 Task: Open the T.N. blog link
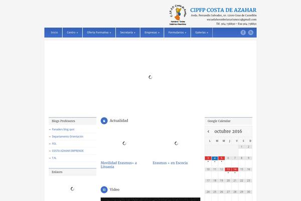pyautogui.click(x=54, y=158)
